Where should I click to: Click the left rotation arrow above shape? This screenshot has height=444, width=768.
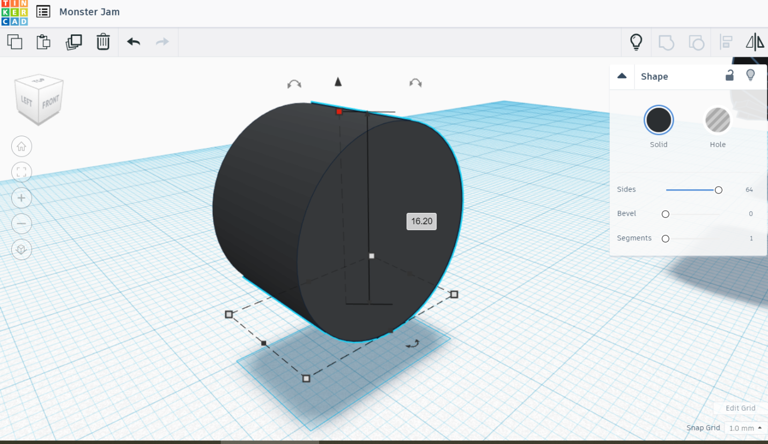pyautogui.click(x=294, y=84)
